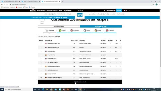Expand Suite du classement

click(x=80, y=82)
